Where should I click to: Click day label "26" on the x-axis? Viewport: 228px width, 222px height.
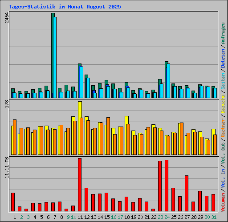[180, 217]
